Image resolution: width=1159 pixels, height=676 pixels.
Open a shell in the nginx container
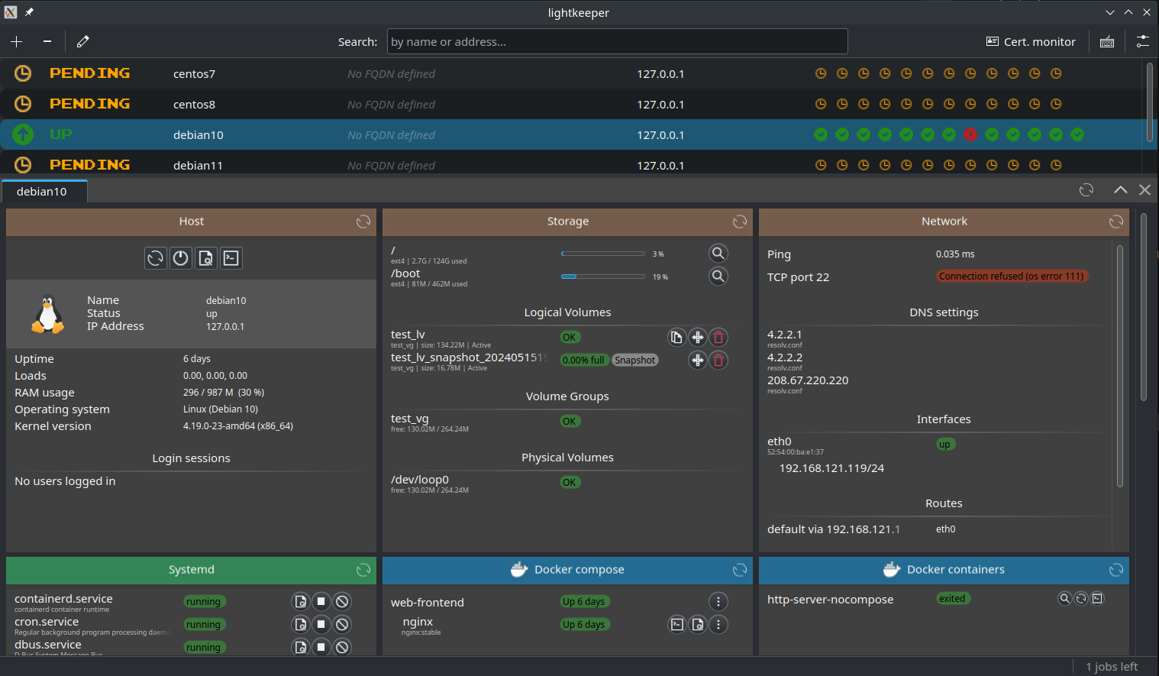point(677,624)
